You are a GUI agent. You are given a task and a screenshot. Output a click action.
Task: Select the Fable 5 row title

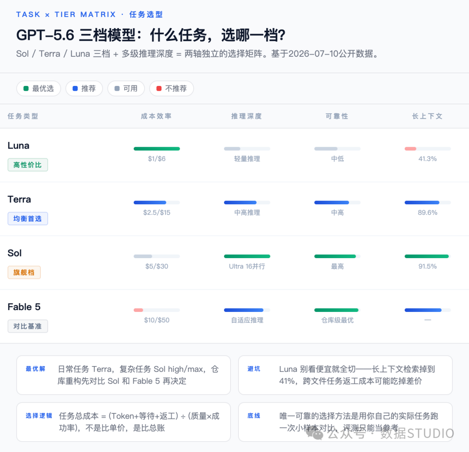coord(24,307)
